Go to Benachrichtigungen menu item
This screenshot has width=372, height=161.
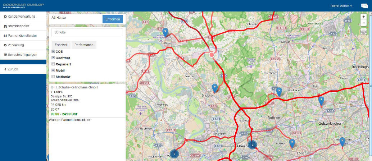tap(23, 55)
